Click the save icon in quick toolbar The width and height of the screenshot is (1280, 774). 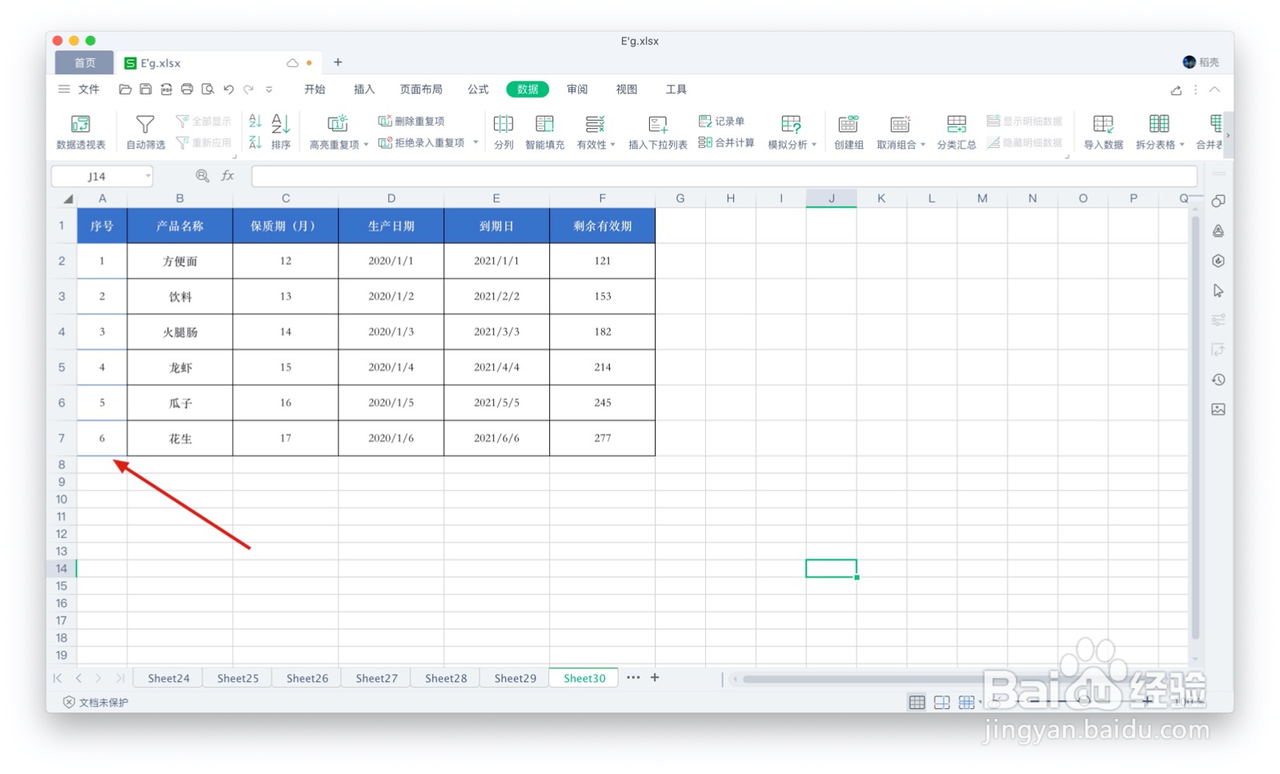tap(146, 89)
